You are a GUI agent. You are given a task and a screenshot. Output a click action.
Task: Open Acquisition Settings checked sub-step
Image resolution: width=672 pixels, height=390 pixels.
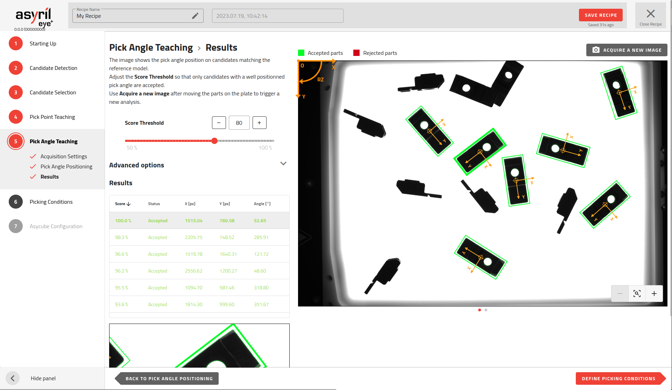(63, 157)
